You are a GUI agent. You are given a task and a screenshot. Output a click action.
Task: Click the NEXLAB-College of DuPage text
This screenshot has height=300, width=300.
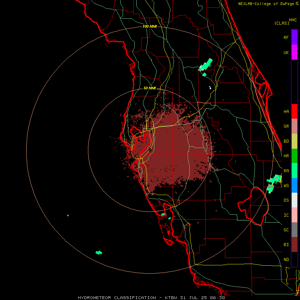(267, 4)
